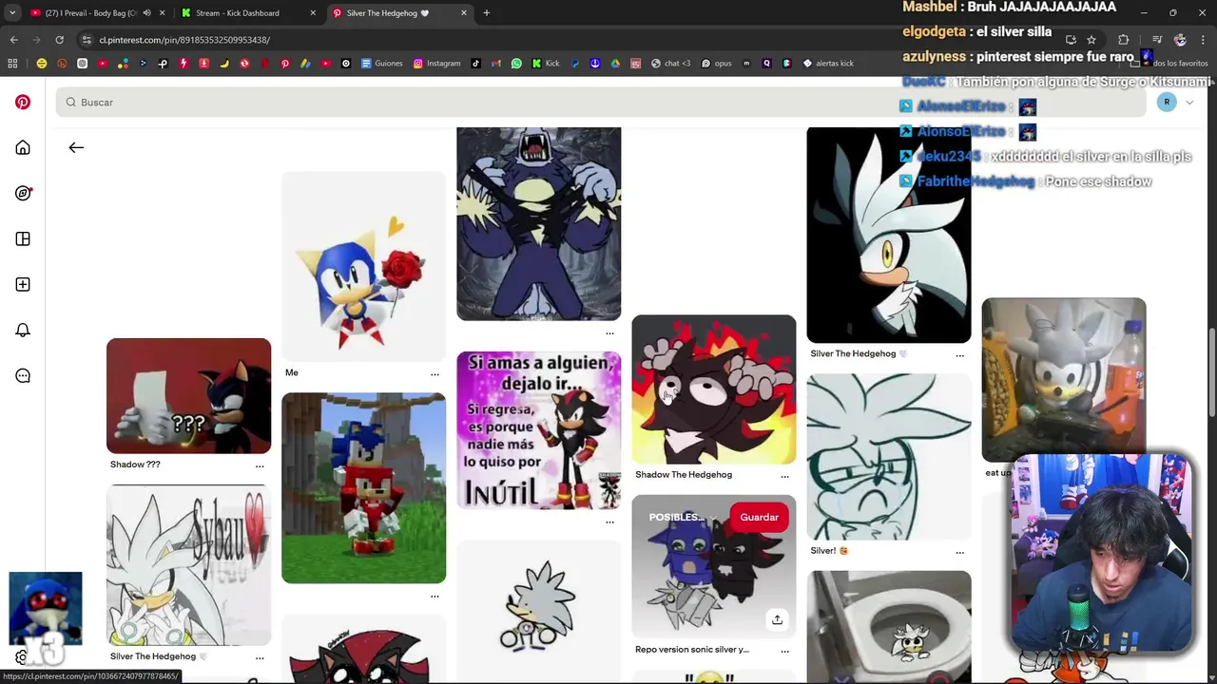
Task: Open your boards from sidebar icon
Action: coord(23,238)
